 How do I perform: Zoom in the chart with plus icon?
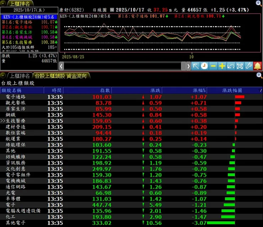(x=222, y=66)
